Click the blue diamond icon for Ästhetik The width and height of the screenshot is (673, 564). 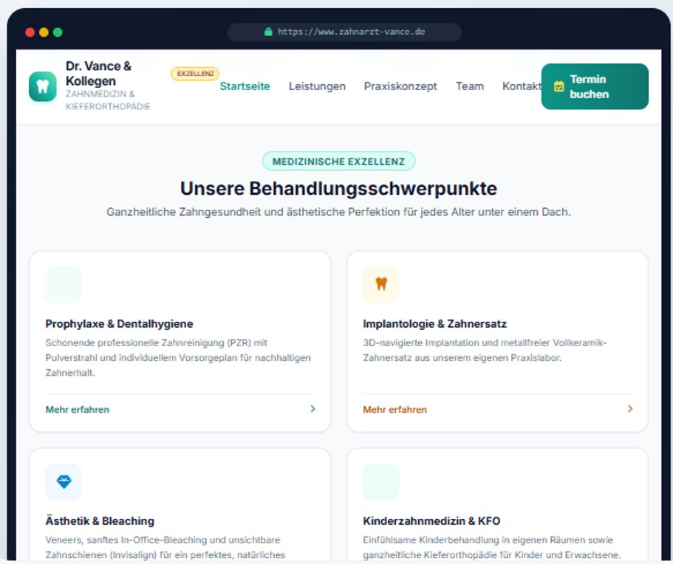pyautogui.click(x=64, y=481)
